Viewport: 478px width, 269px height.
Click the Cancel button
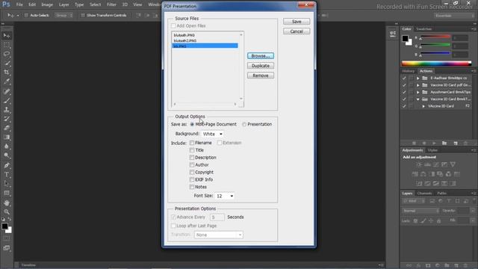297,31
